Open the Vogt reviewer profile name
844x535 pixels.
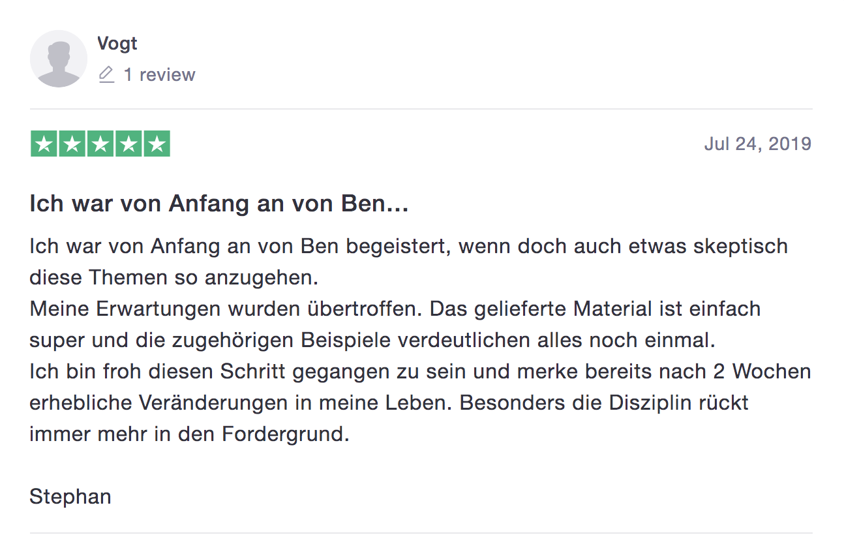(x=117, y=44)
